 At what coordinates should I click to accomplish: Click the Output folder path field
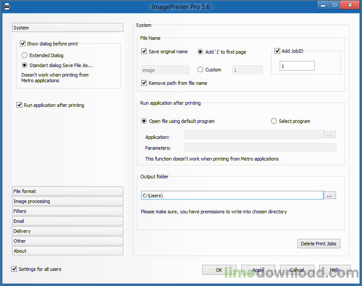point(232,196)
